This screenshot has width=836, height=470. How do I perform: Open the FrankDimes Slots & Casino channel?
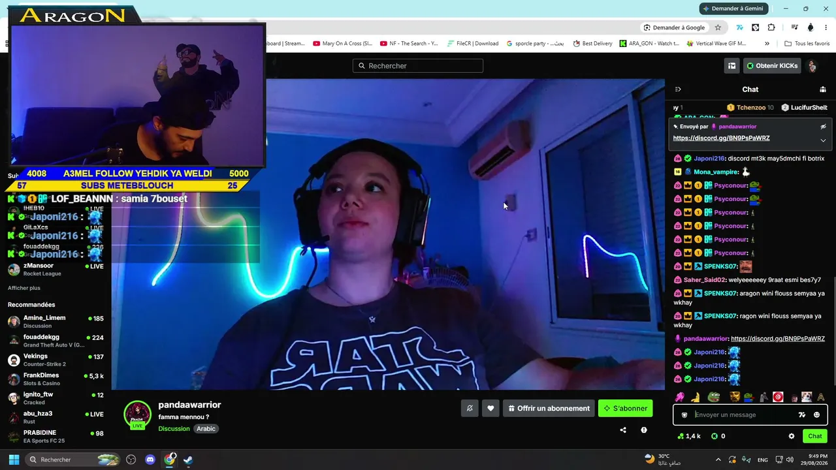(56, 379)
